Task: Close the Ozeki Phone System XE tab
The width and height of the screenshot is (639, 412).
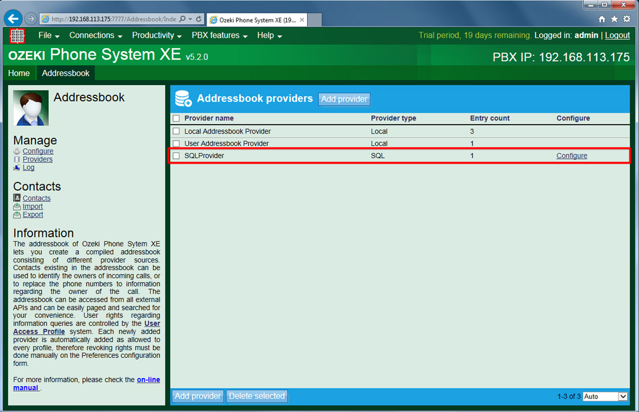Action: [x=302, y=19]
